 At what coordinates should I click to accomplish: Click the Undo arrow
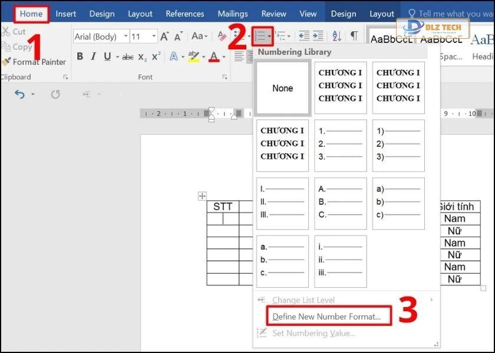coord(20,94)
